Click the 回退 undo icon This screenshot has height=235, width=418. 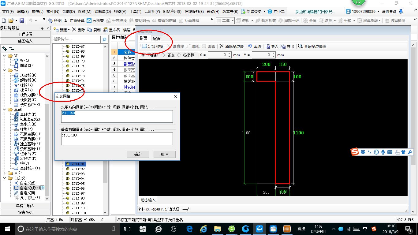coord(254,46)
